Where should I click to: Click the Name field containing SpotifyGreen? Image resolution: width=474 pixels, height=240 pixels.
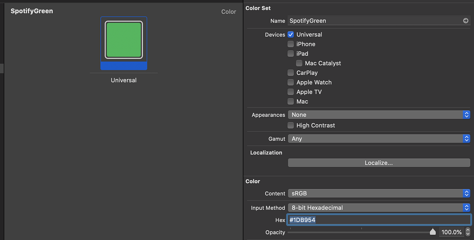355,20
